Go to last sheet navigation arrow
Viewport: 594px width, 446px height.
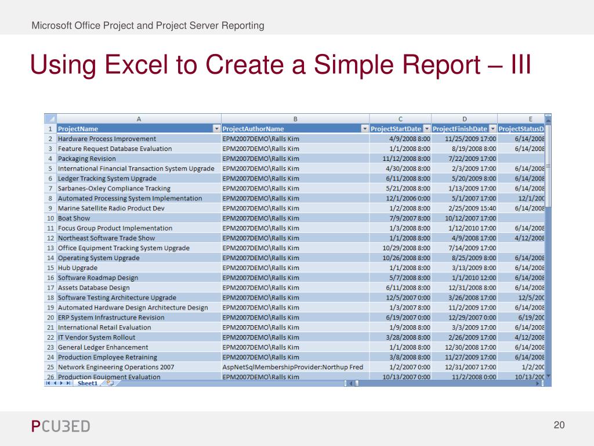click(68, 383)
